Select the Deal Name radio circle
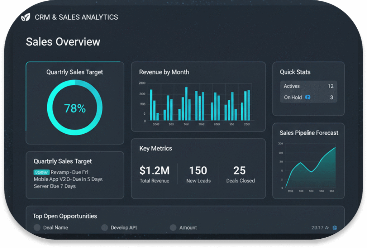This screenshot has width=367, height=248. pos(37,228)
